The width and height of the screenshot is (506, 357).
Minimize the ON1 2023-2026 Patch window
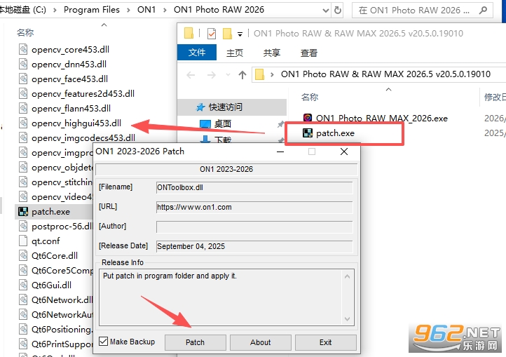coord(280,151)
